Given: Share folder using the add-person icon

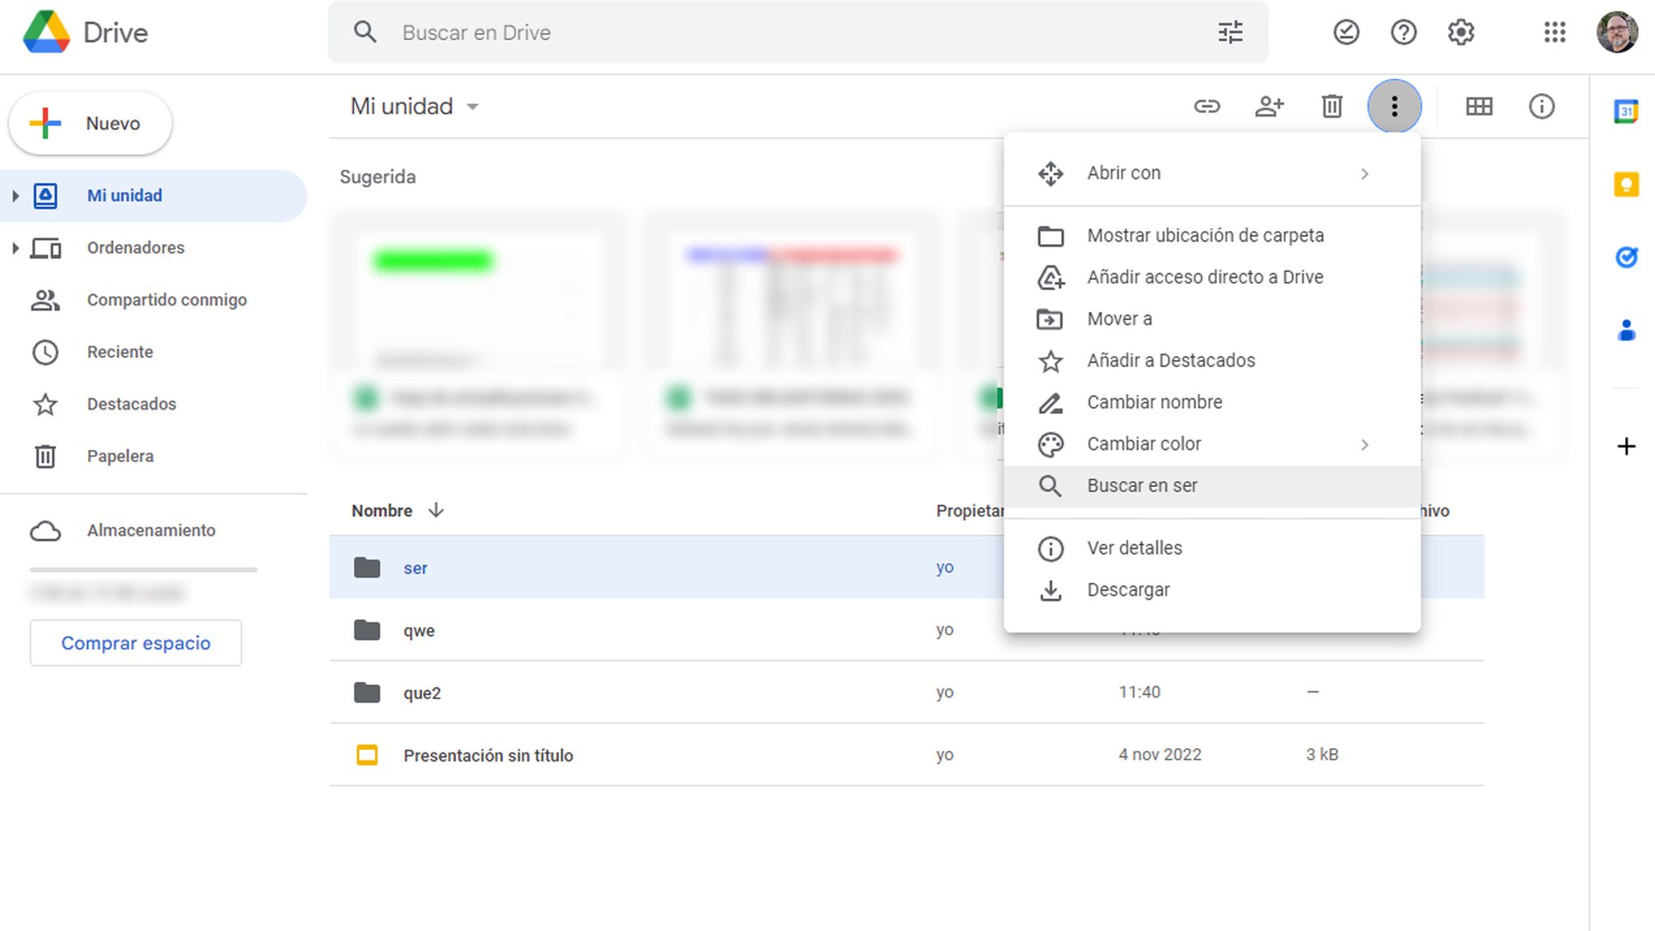Looking at the screenshot, I should tap(1269, 106).
